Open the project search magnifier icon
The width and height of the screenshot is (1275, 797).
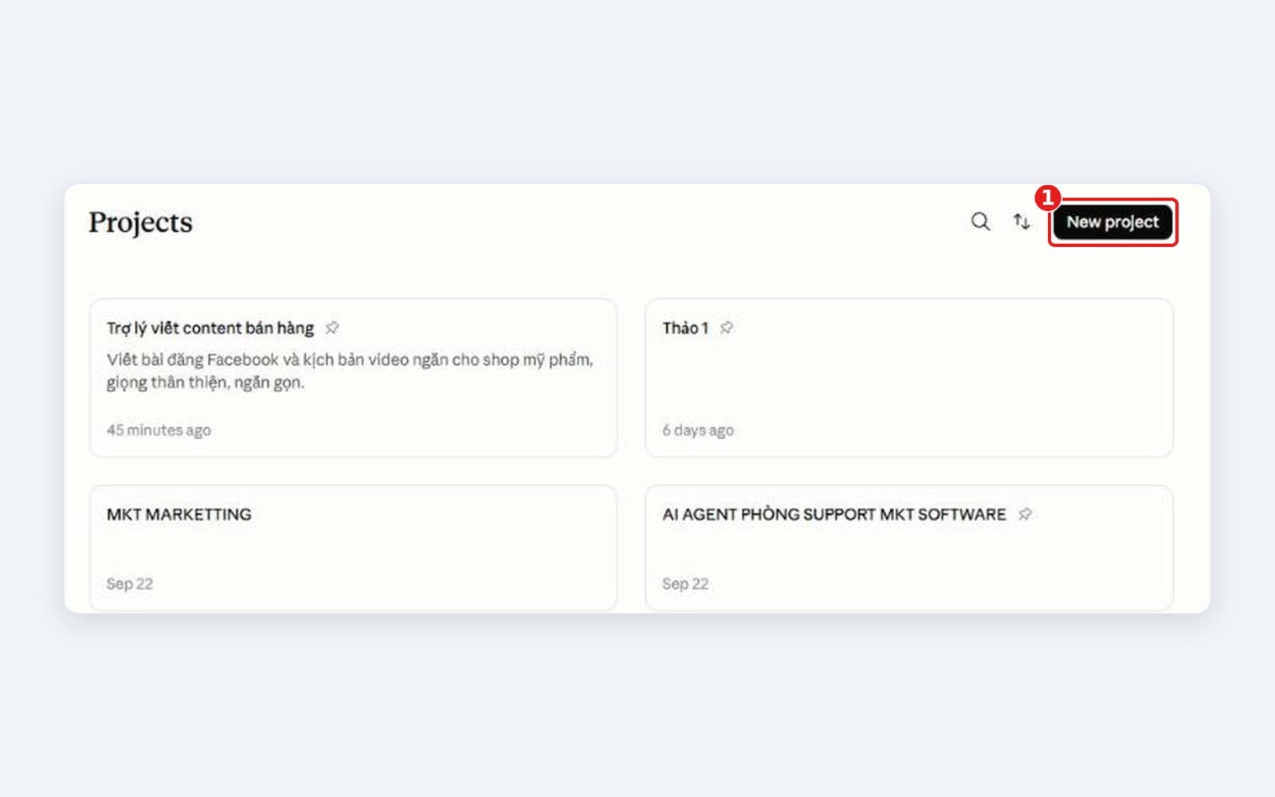click(980, 222)
